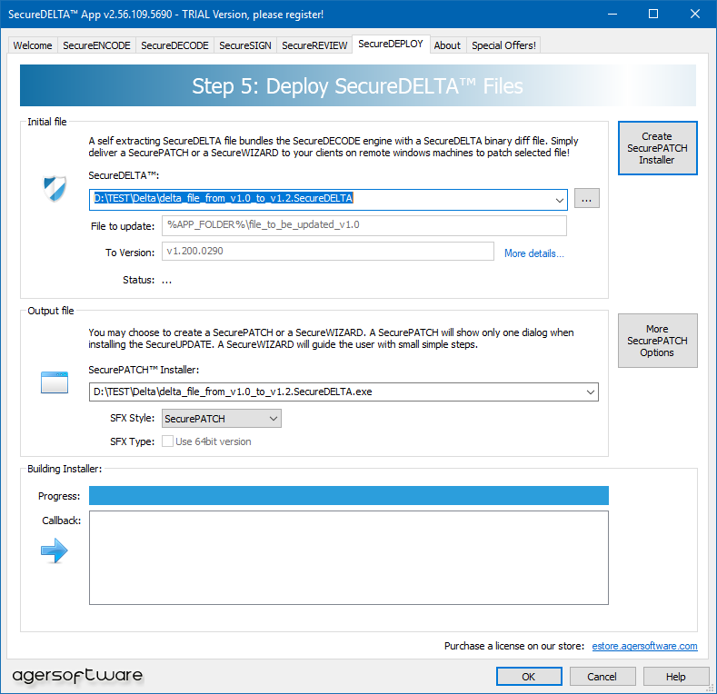Switch to the Welcome tab
Image resolution: width=717 pixels, height=694 pixels.
coord(33,45)
